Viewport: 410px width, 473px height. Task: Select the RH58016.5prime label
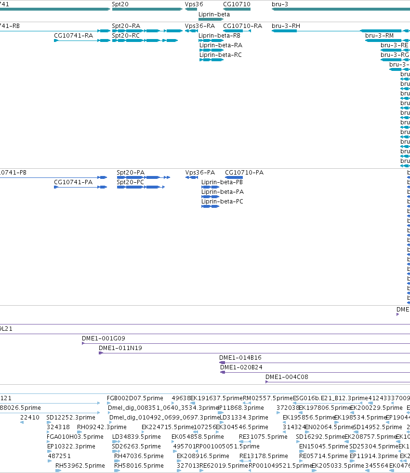(x=139, y=466)
